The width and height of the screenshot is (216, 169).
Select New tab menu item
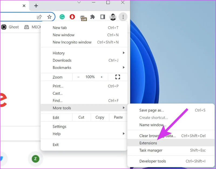pyautogui.click(x=84, y=28)
